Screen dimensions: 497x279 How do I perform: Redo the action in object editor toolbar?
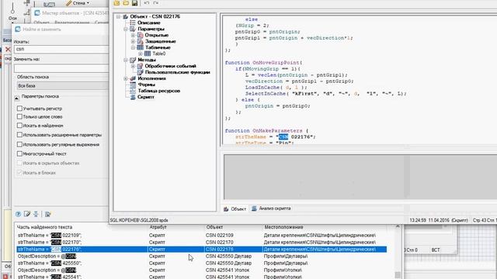click(x=155, y=3)
